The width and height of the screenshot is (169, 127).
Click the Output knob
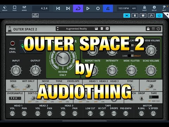pyautogui.click(x=35, y=70)
